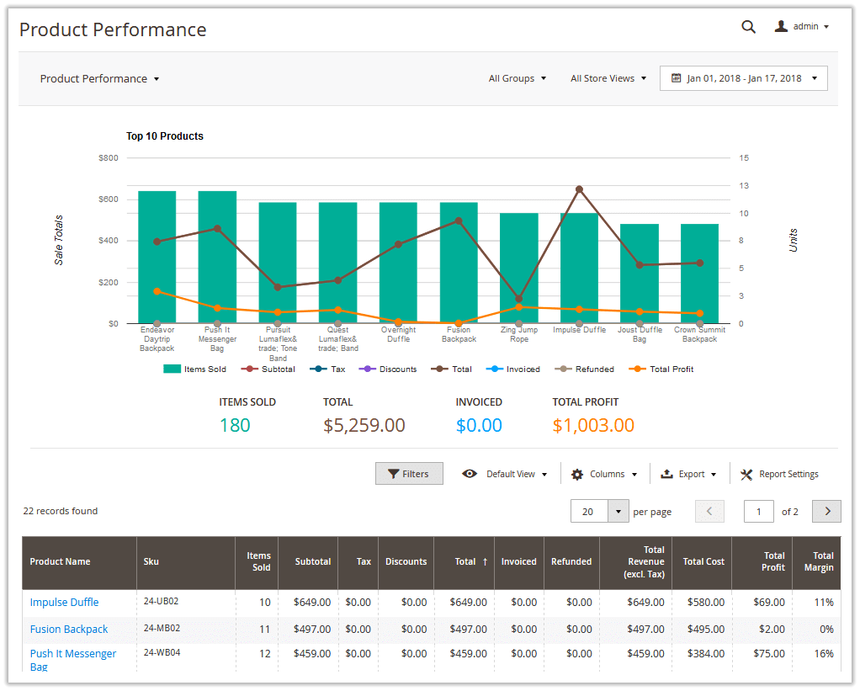Click the Impulse Duffle Total peak point
The image size is (860, 691).
click(579, 189)
